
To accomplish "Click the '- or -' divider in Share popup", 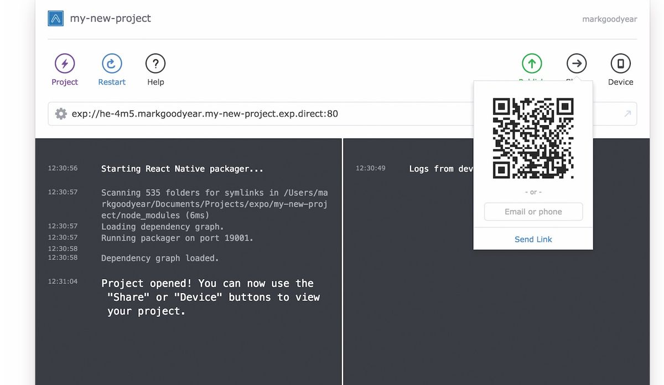I will 533,192.
